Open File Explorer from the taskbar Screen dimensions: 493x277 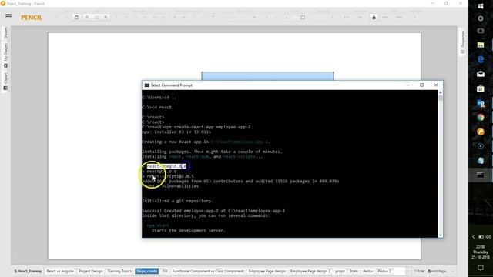pos(481,45)
